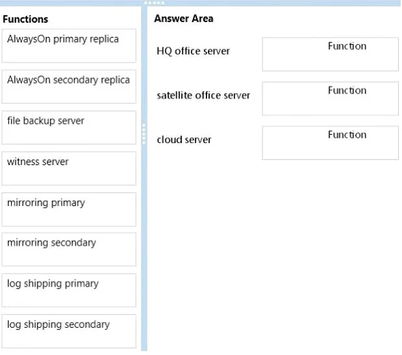Click the Functions panel heading
The height and width of the screenshot is (355, 402).
coord(25,20)
